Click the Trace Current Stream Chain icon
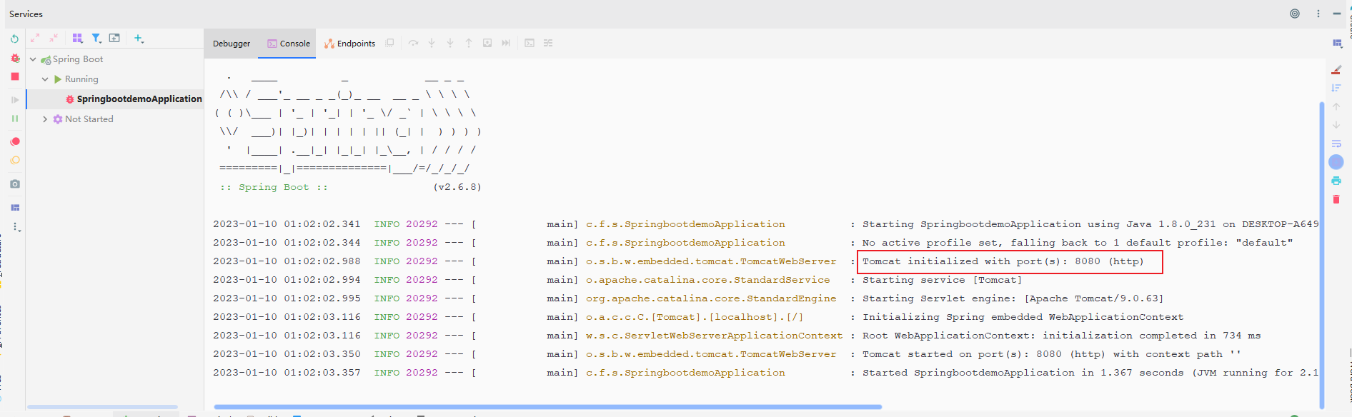The width and height of the screenshot is (1352, 417). pyautogui.click(x=548, y=43)
